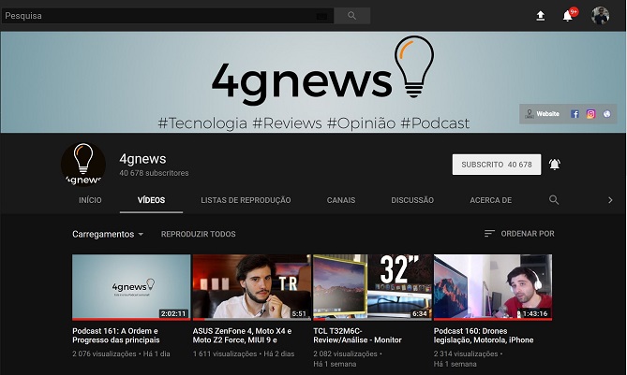
Task: Go to the CANAIS tab
Action: [x=341, y=200]
